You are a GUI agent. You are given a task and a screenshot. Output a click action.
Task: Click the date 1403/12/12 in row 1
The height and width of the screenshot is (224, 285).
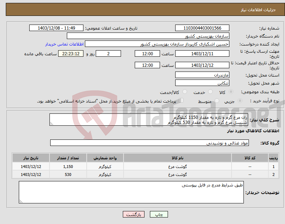coord(31,167)
